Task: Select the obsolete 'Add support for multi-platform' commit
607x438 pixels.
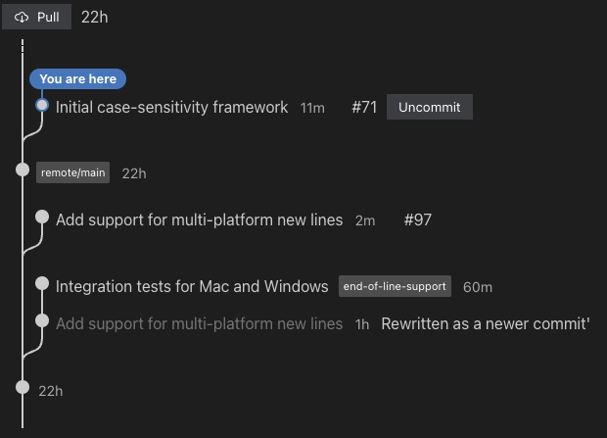Action: point(199,324)
